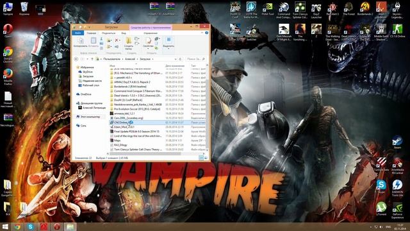Select Google Chrome desktop shortcut
This screenshot has width=410, height=231.
(8, 54)
